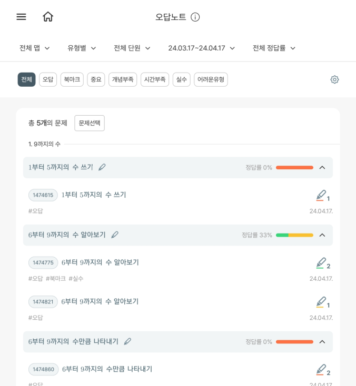Show info next to 오답노트 title
356x386 pixels.
[195, 17]
